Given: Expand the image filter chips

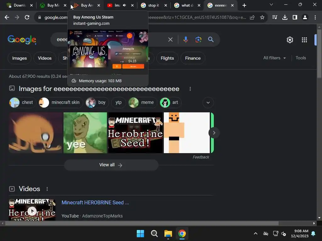Looking at the screenshot, I should tap(208, 103).
